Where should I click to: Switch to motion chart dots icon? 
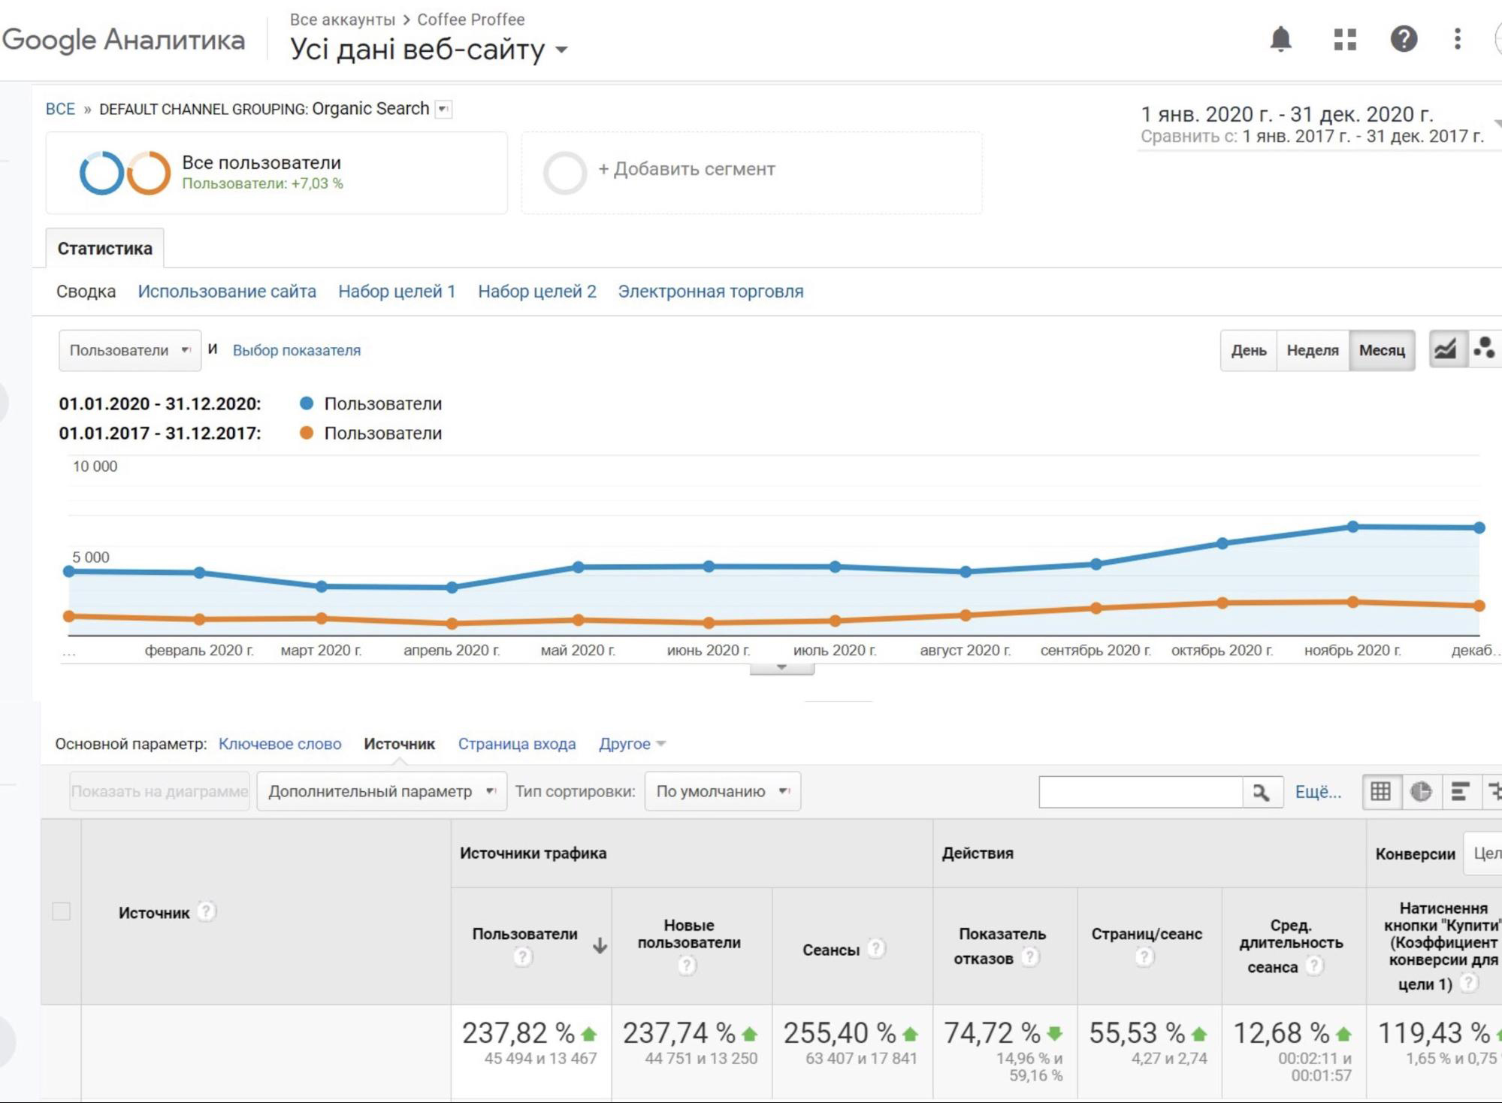[1484, 349]
